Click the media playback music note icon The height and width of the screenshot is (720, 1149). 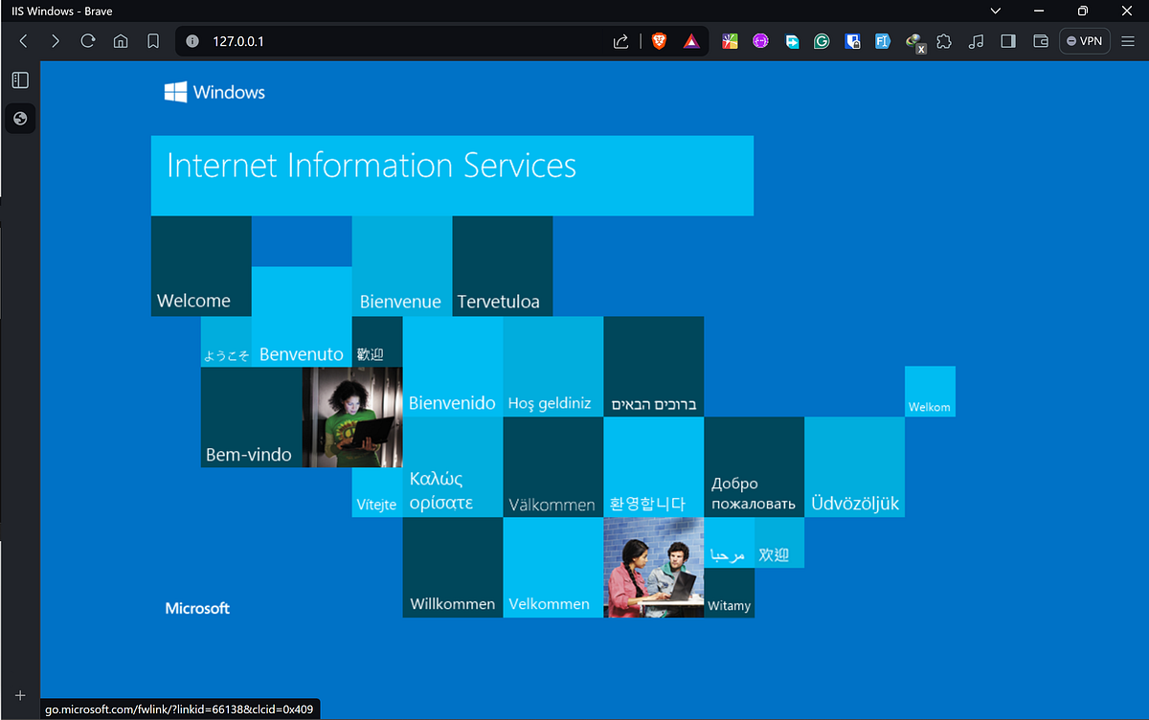pyautogui.click(x=976, y=41)
